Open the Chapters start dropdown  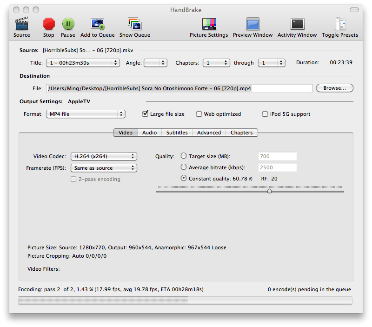click(x=216, y=63)
